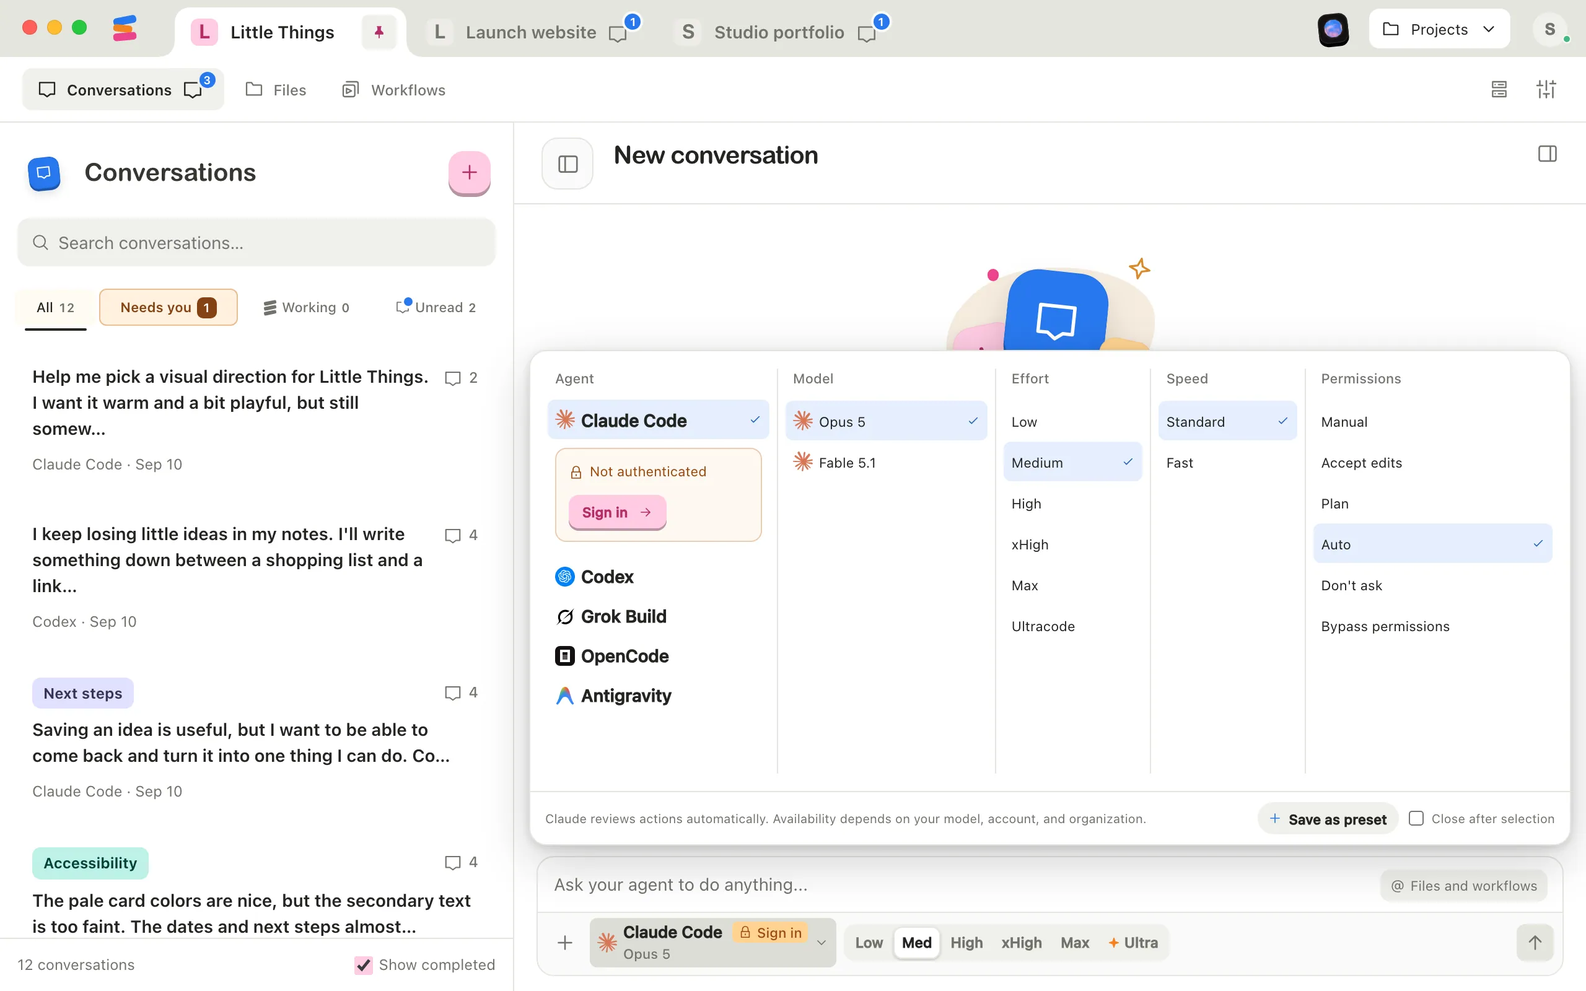
Task: Click the Search conversations field
Action: [x=256, y=243]
